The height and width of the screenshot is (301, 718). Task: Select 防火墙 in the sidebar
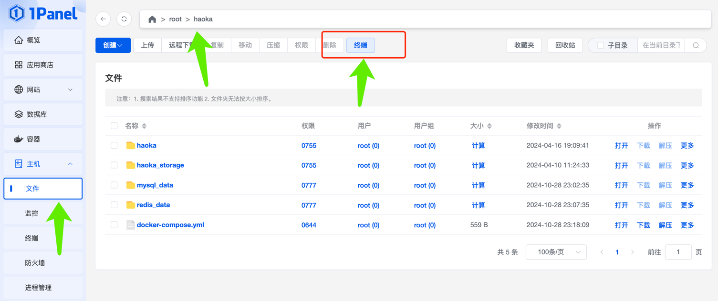click(x=35, y=263)
